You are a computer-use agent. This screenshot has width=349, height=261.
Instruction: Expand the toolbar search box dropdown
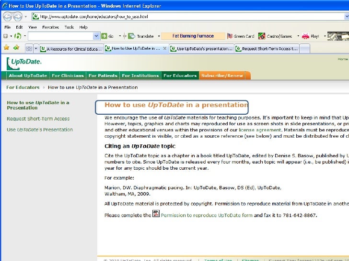96,36
